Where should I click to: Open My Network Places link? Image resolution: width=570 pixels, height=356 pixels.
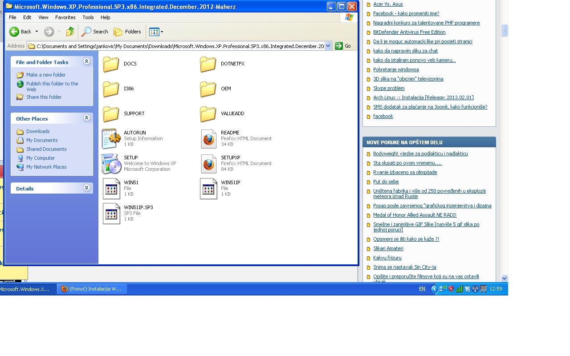tap(46, 167)
